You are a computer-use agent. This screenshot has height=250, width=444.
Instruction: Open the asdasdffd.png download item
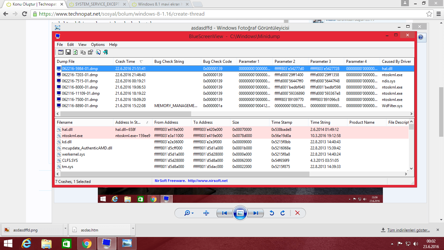32,230
